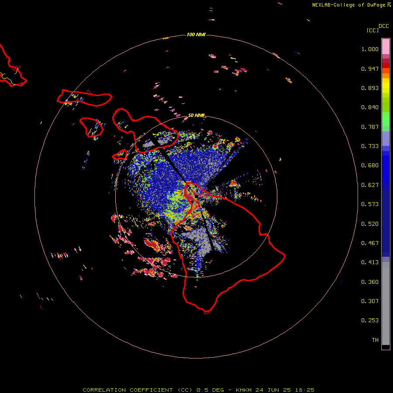Click the KHKM 24 JUN 25 18:25 timestamp

tap(275, 390)
